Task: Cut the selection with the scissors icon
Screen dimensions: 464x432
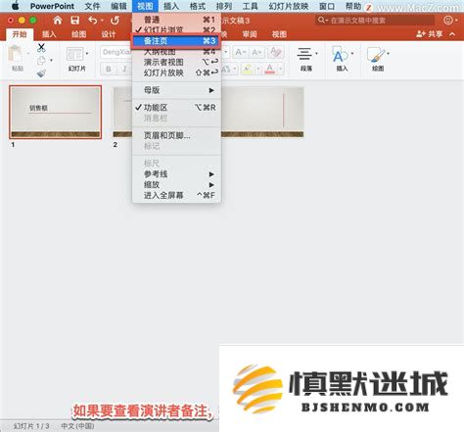Action: [x=41, y=48]
